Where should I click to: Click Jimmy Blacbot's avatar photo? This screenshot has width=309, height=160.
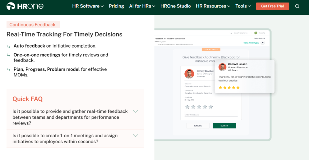[189, 74]
